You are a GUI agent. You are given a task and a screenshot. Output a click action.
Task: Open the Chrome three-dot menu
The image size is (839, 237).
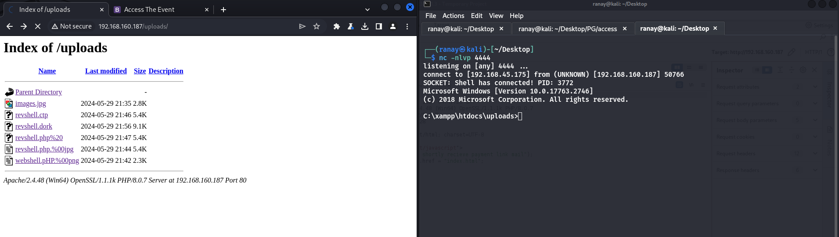pyautogui.click(x=407, y=26)
